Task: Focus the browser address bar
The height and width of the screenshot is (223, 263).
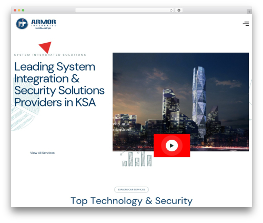Action: (x=123, y=11)
